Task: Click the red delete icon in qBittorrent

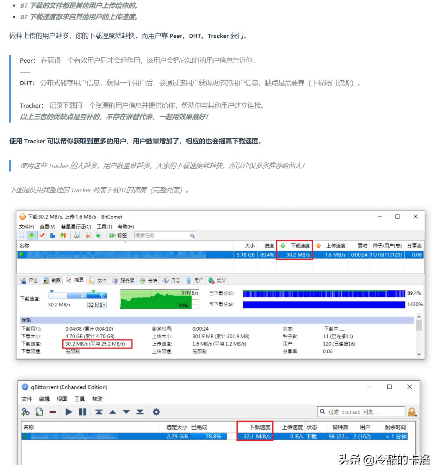Action: point(53,412)
